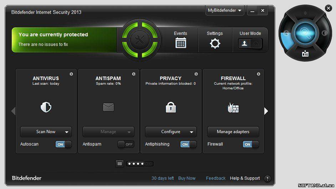
Task: Minimize the Bitdefender window
Action: point(253,11)
